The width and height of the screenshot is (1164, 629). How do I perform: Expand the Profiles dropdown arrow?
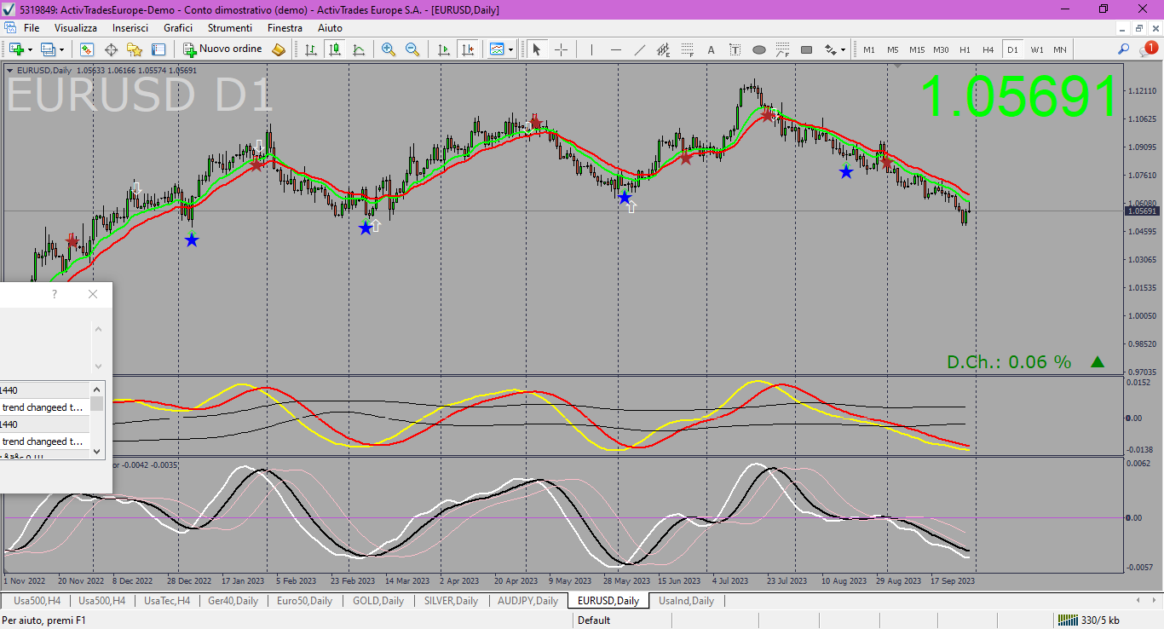click(61, 49)
